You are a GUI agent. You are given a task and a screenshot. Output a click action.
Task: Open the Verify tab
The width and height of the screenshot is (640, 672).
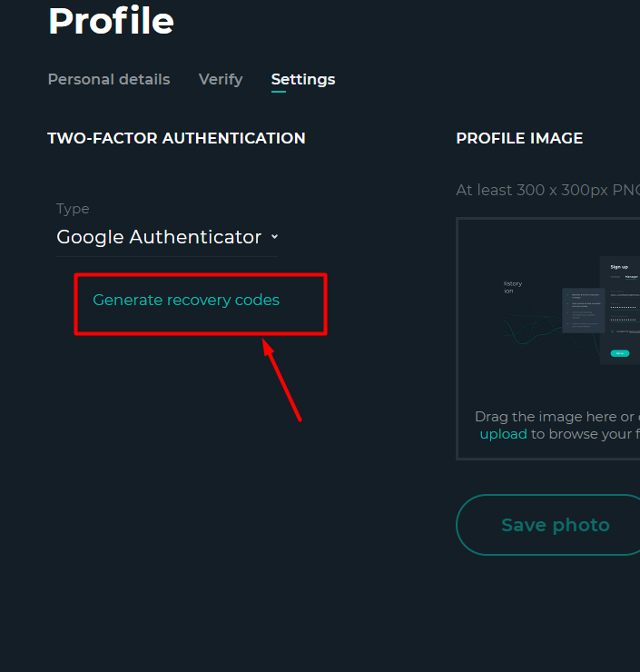tap(221, 79)
